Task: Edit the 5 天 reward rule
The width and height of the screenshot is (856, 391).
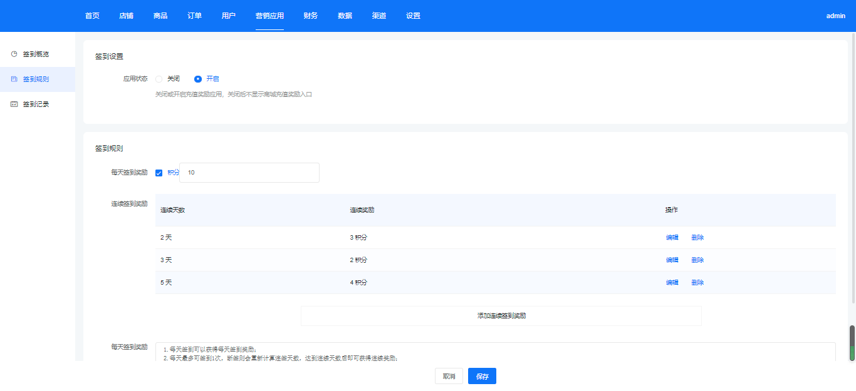Action: point(672,283)
